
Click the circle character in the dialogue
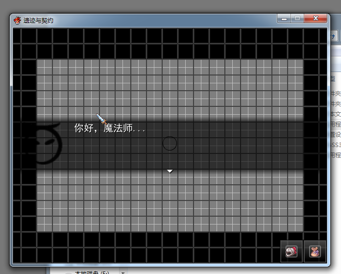170,143
